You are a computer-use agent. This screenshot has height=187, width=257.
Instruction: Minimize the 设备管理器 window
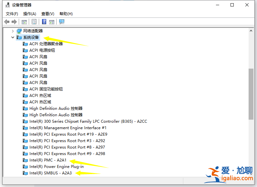(x=218, y=5)
